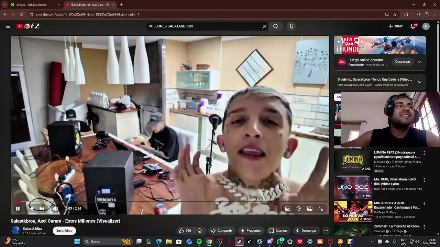Run search with the magnifier button
The width and height of the screenshot is (440, 247).
tap(276, 26)
